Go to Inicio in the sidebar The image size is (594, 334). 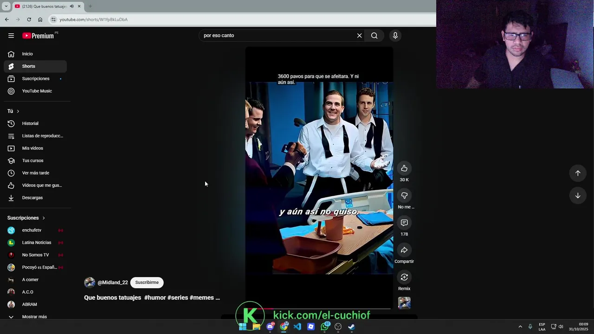[35, 54]
